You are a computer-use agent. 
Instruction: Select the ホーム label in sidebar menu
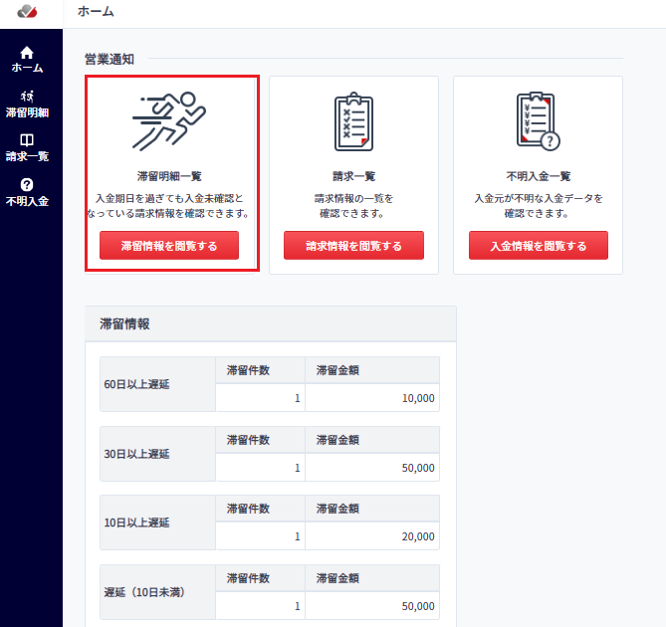[27, 68]
